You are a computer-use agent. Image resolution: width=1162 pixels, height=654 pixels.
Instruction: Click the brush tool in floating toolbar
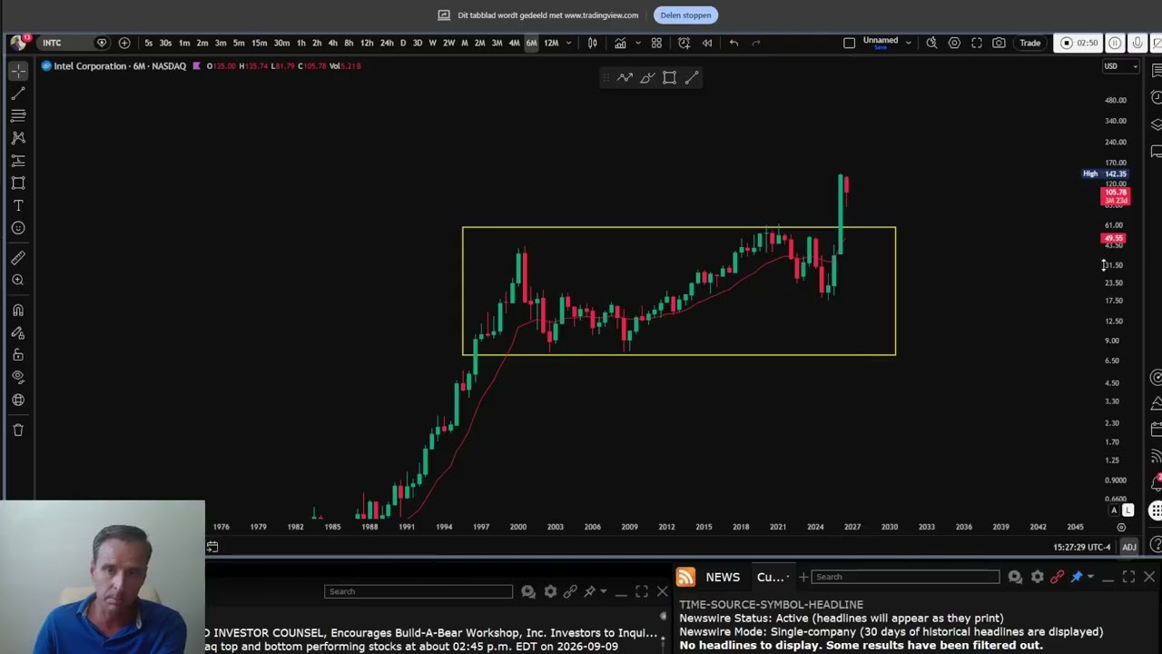647,78
